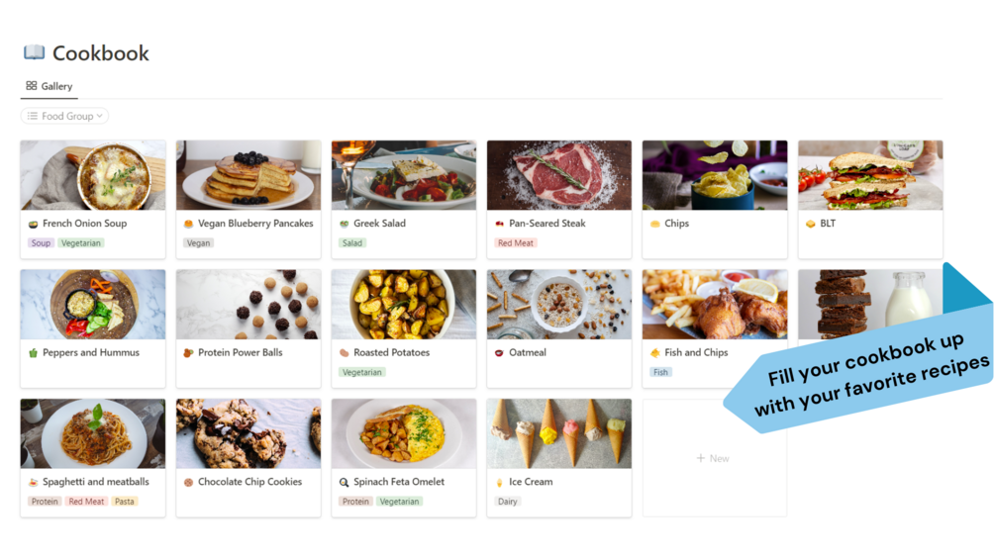The image size is (995, 559).
Task: Click the salad icon beside Greek Salad
Action: (344, 224)
